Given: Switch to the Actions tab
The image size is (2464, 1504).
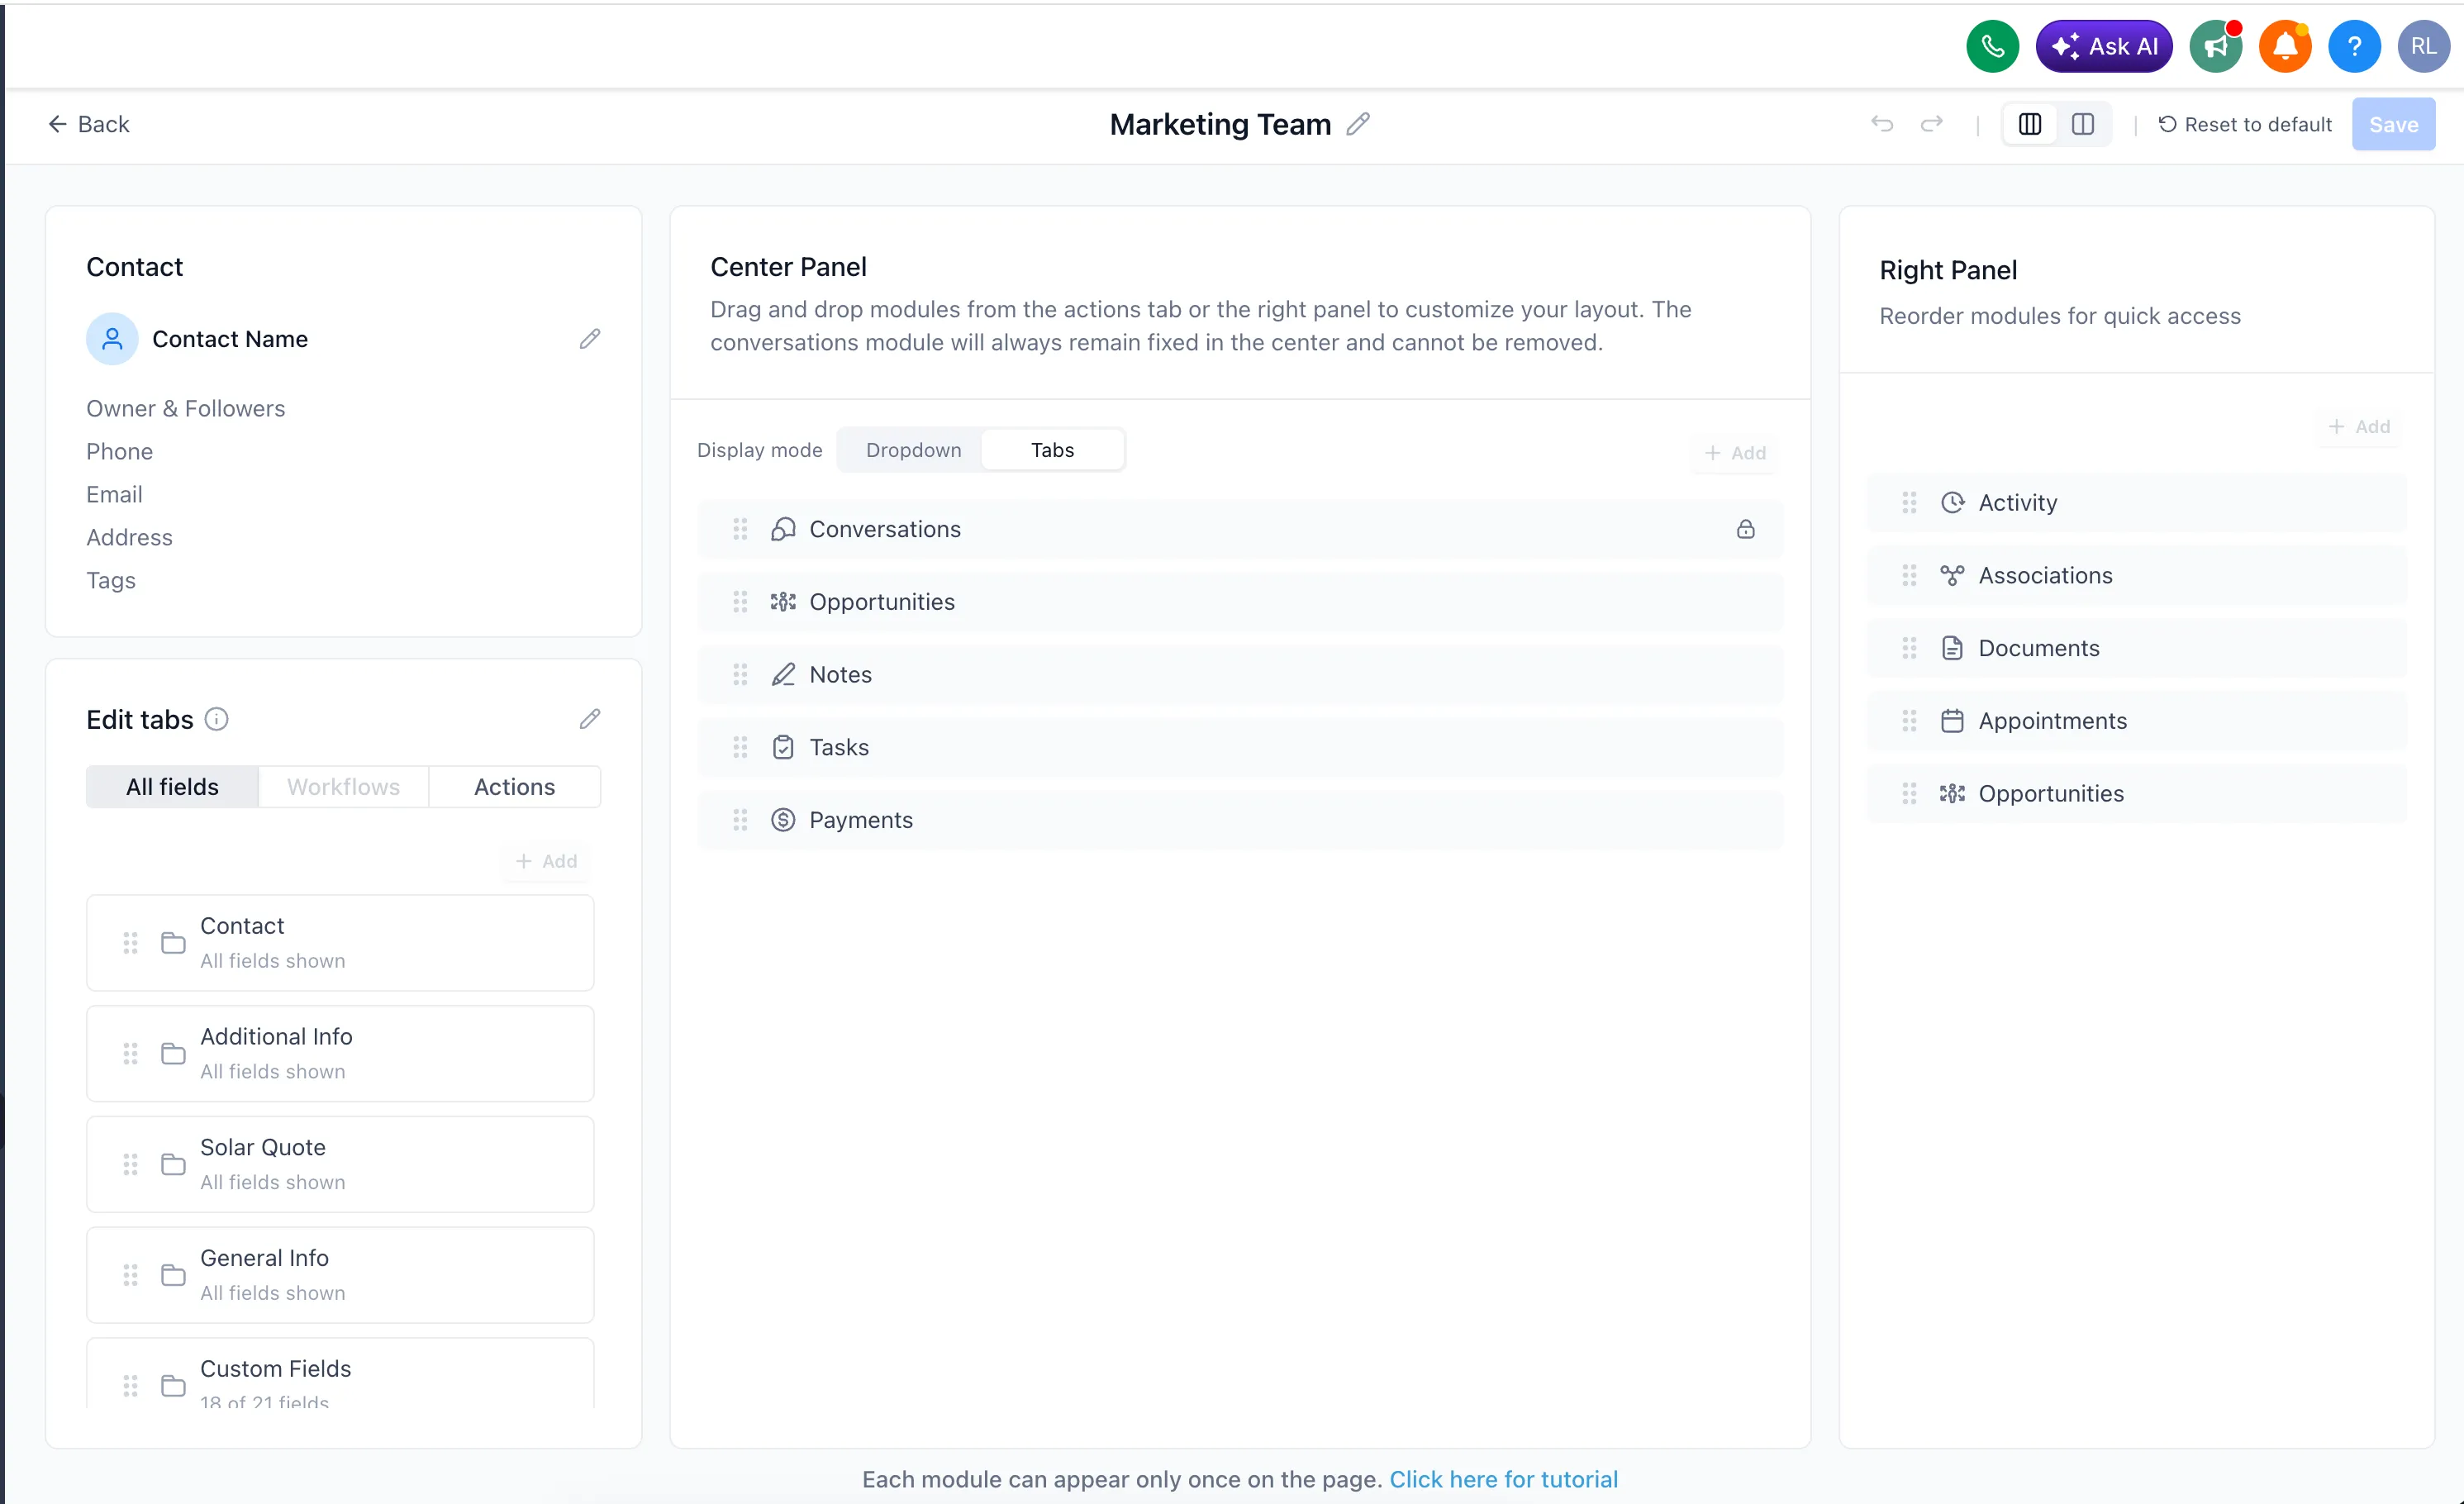Looking at the screenshot, I should point(514,786).
